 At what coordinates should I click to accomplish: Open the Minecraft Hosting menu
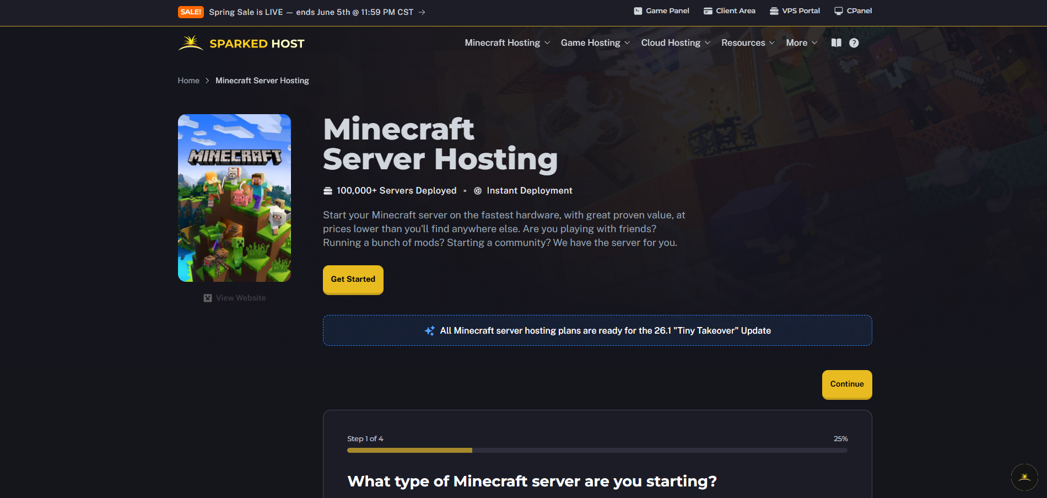pos(502,43)
